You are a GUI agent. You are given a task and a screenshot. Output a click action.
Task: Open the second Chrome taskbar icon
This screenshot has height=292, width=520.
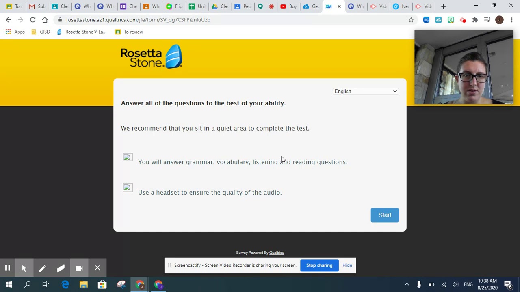[x=158, y=285]
